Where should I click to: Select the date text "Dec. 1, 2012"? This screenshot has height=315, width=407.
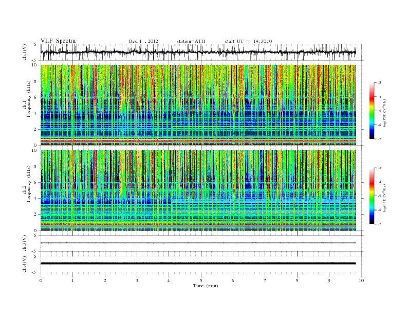tap(143, 41)
